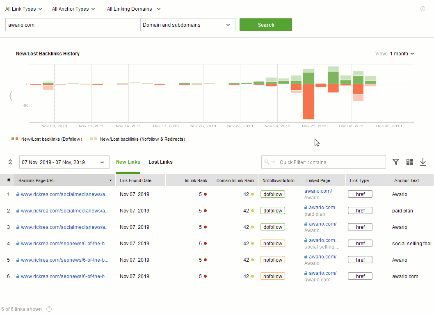Click the help icon beside links shown
Viewport: 434px width, 315px height.
[49, 309]
